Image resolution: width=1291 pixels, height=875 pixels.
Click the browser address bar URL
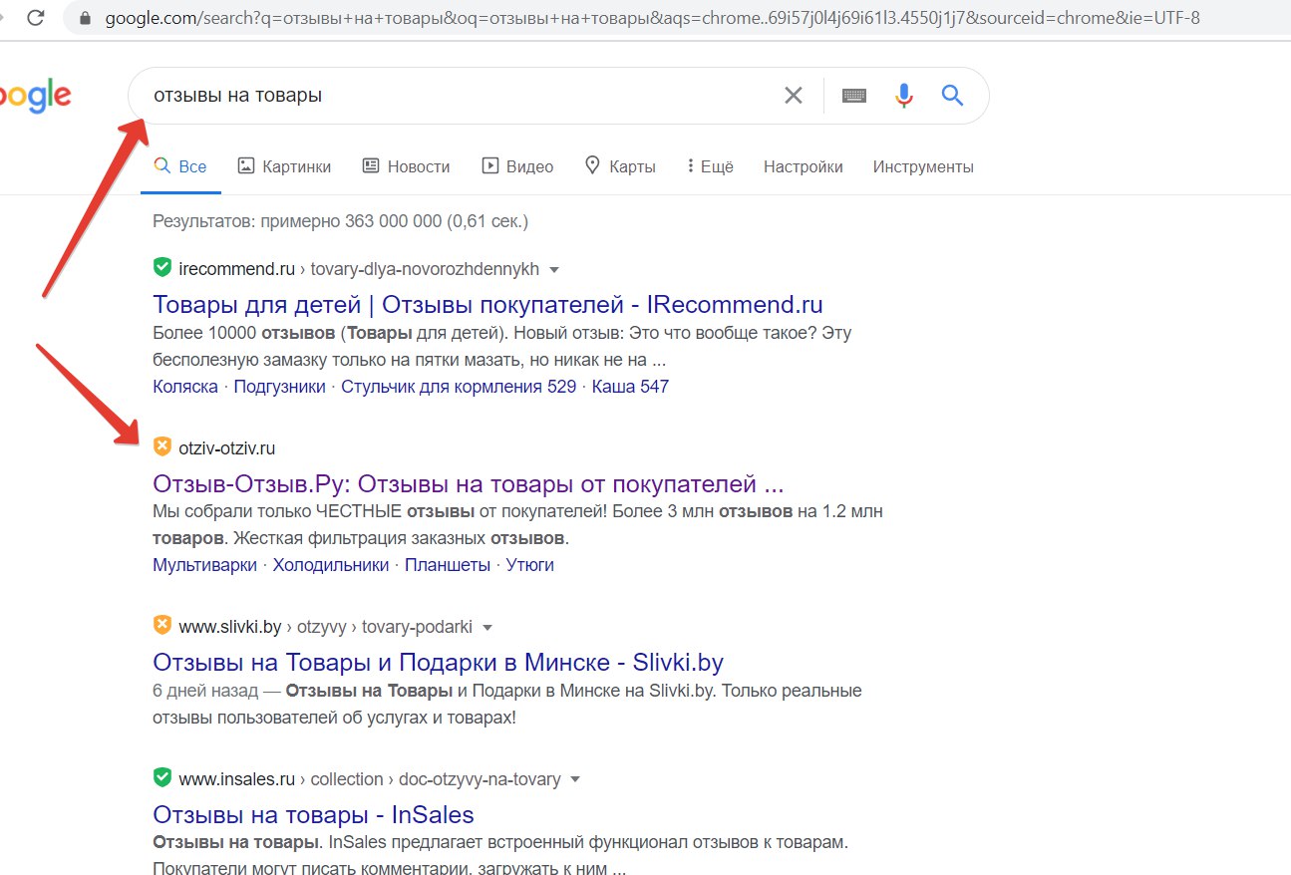click(x=653, y=18)
